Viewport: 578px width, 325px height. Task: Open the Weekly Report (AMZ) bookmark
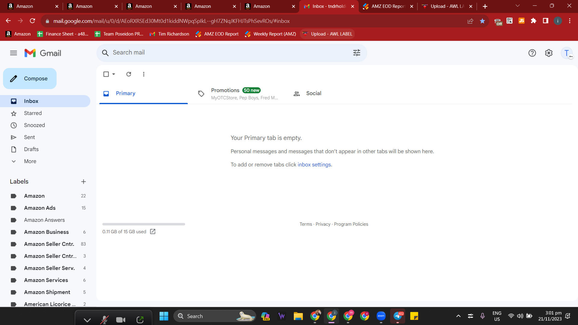[x=270, y=34]
